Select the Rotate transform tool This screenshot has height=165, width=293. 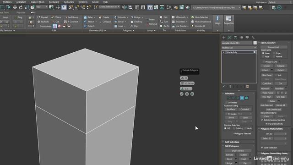coord(21,7)
